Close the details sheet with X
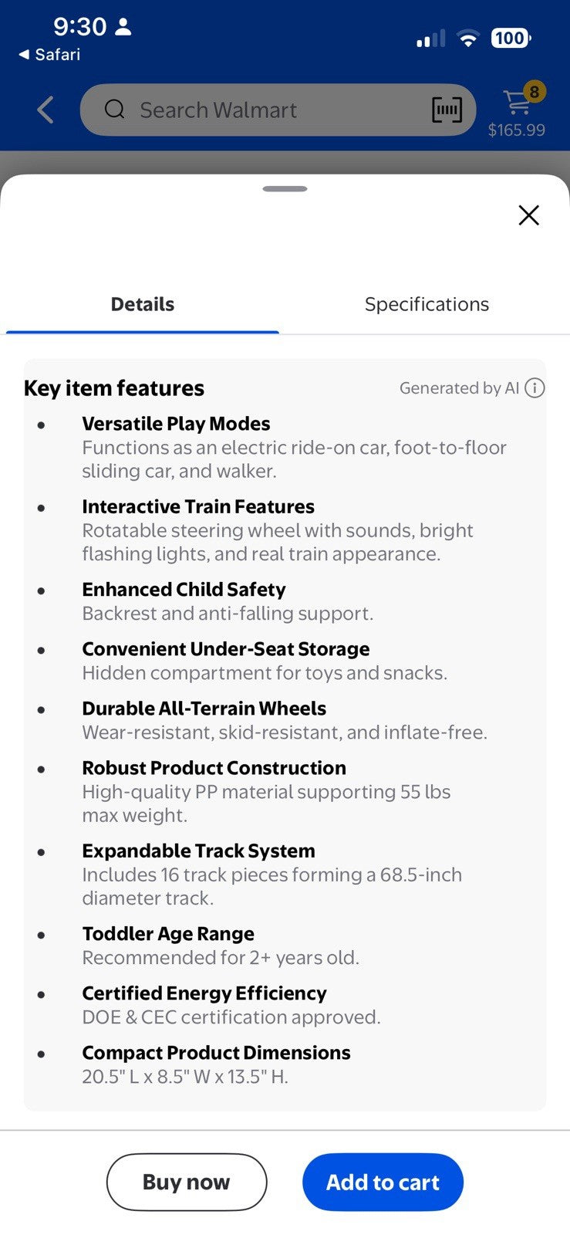 tap(528, 215)
